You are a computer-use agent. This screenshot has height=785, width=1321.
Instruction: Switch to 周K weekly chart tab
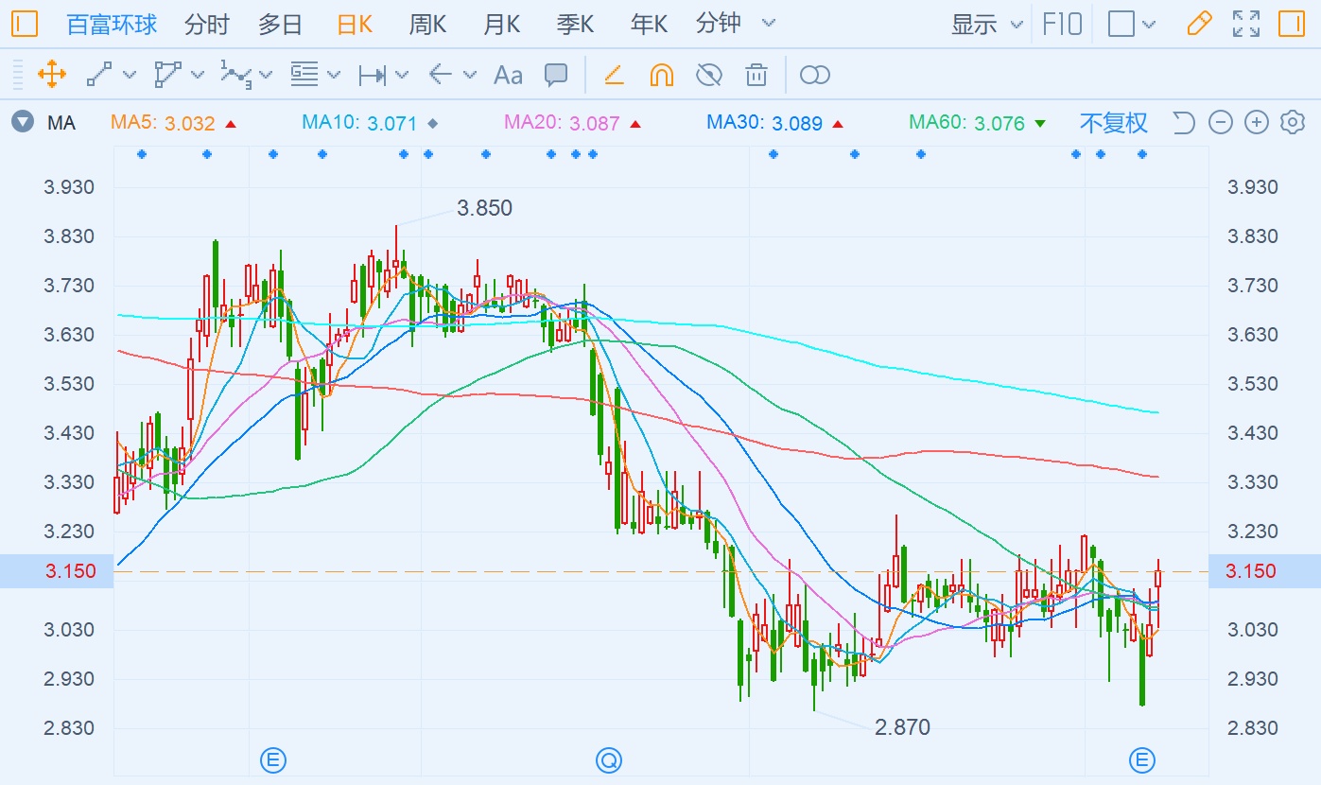point(427,24)
